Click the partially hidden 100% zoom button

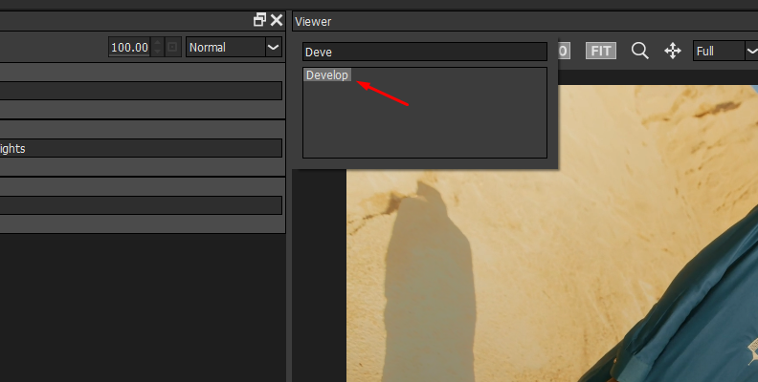click(x=565, y=51)
